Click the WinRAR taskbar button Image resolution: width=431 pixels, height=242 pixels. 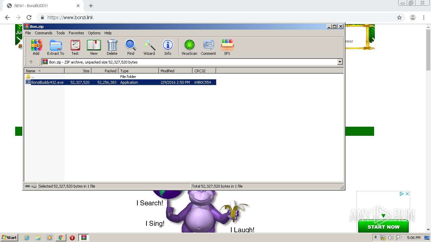84,238
